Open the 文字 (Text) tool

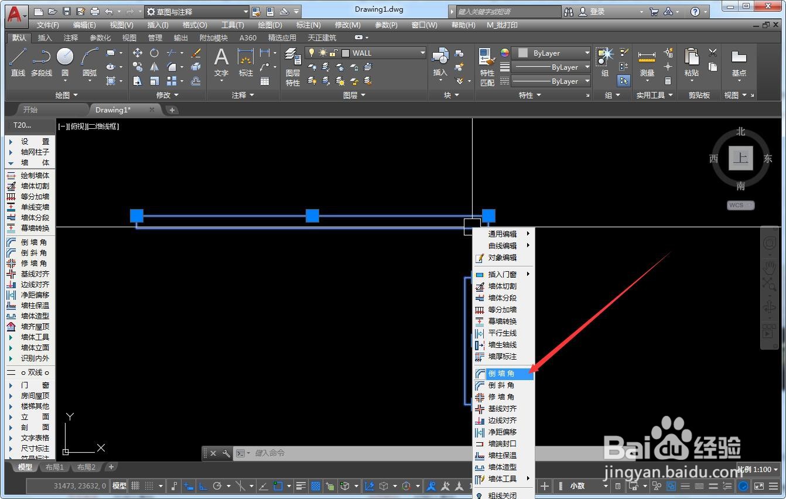pyautogui.click(x=221, y=63)
